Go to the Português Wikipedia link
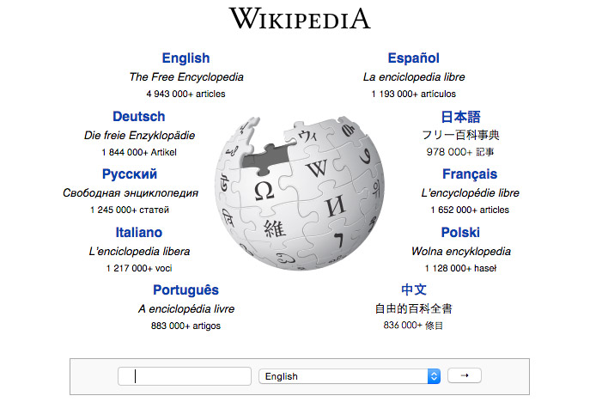602x402 pixels. 185,290
